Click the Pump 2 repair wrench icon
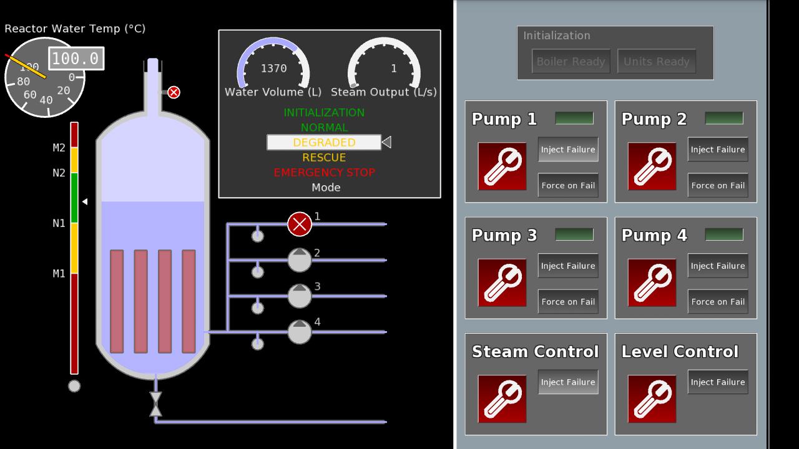The height and width of the screenshot is (449, 799). [x=652, y=166]
